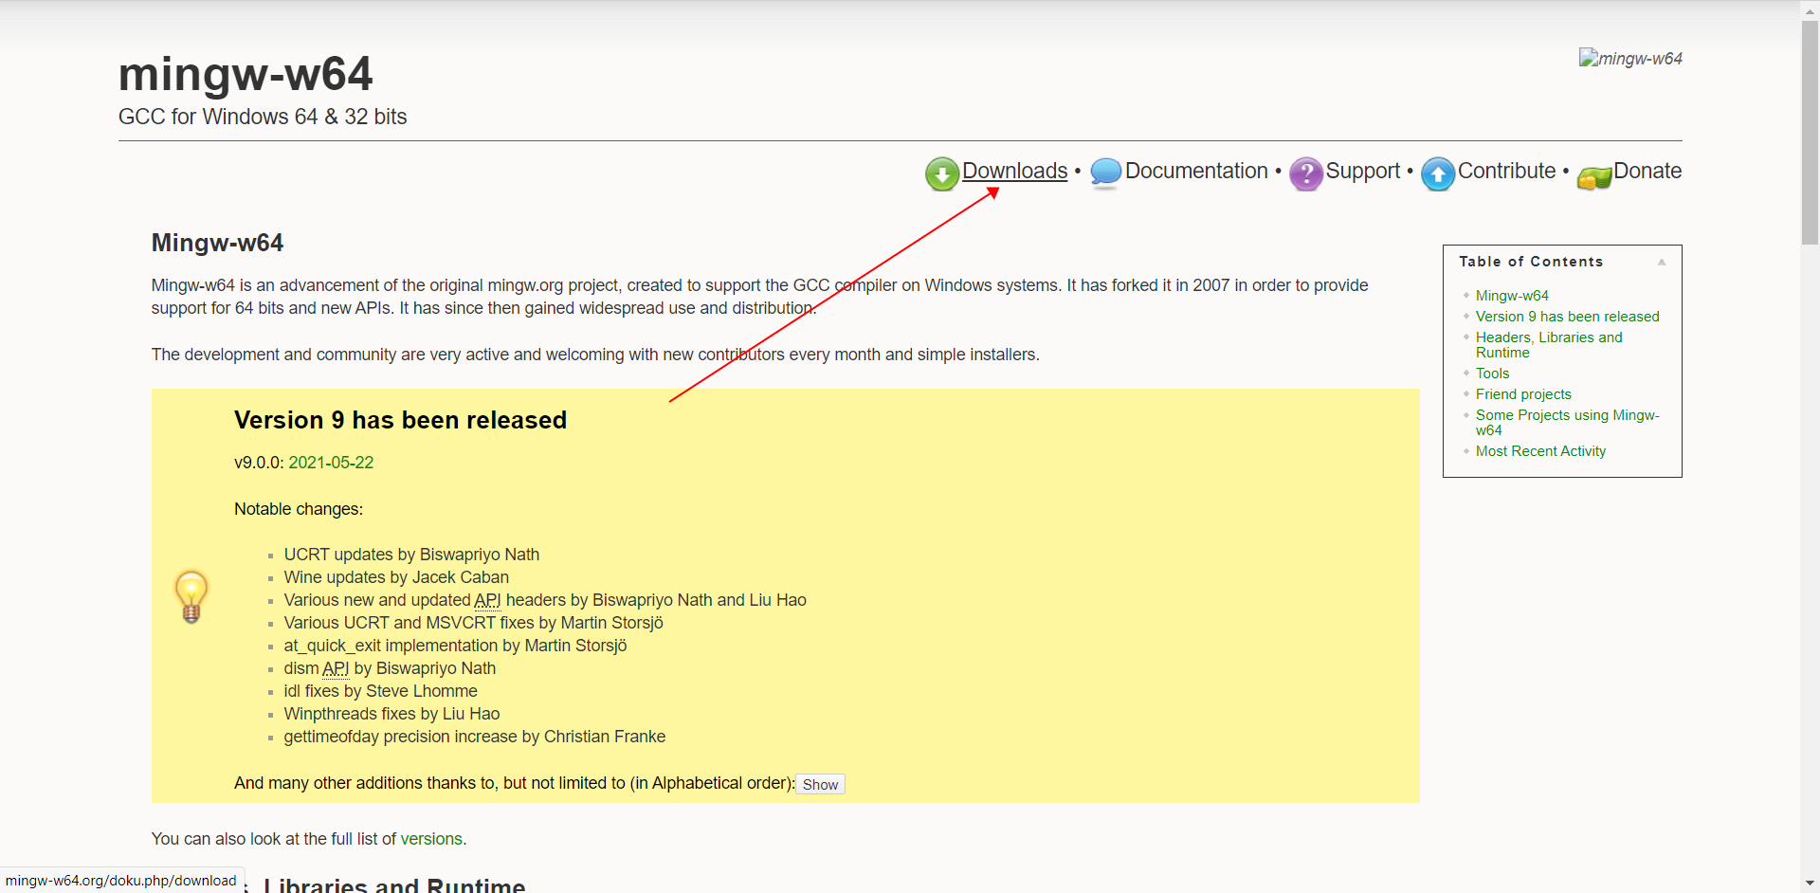Screen dimensions: 1820x893
Task: Click the Version 9 has been released heading
Action: click(400, 420)
